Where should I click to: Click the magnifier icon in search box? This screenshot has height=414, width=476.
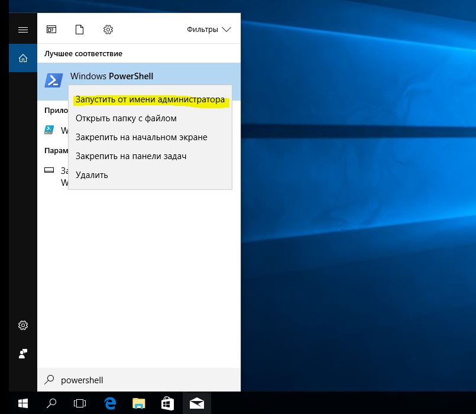coord(49,380)
